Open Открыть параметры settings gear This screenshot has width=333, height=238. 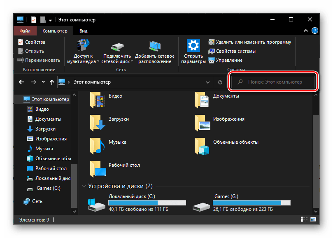click(193, 44)
